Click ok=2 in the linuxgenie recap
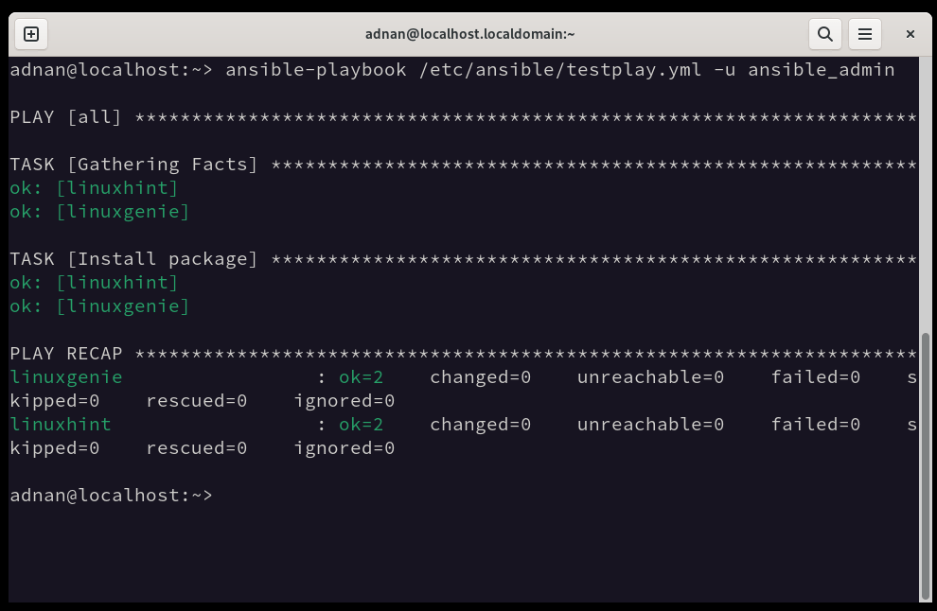The image size is (937, 611). (361, 376)
